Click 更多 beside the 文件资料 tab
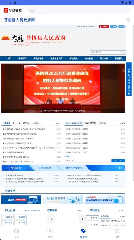This screenshot has height=240, width=134. tap(122, 123)
